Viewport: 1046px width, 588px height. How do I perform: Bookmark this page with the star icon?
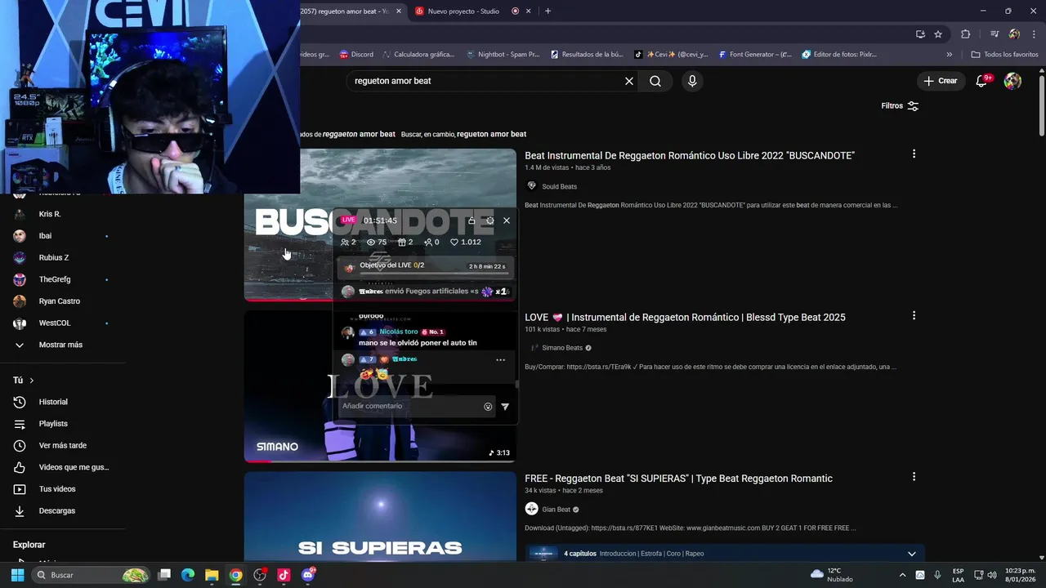coord(938,34)
